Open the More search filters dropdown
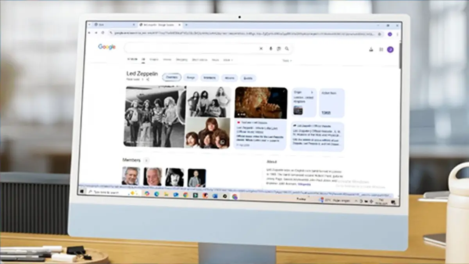 227,60
